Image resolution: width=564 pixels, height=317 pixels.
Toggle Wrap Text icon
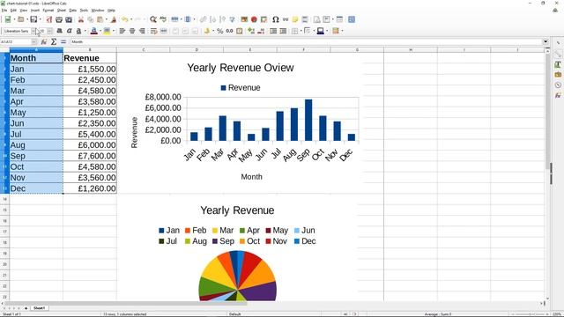[x=154, y=31]
